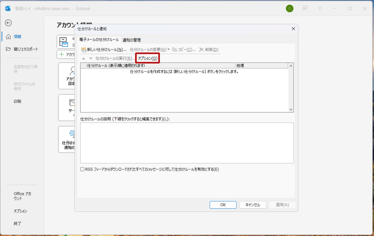Click in 仕分けルールの説明 text area
Screen dimensions: 374x236
coord(187,143)
